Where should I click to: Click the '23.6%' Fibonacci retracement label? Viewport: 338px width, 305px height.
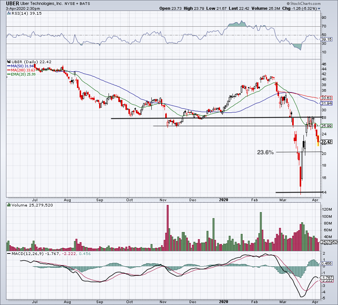(266, 152)
